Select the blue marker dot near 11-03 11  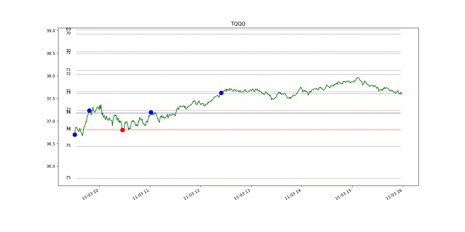pos(151,113)
